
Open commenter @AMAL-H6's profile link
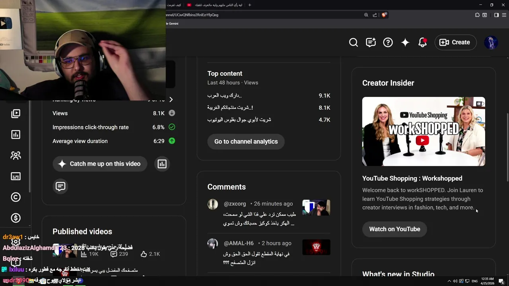[x=239, y=243]
